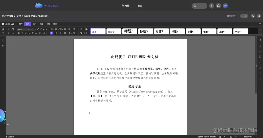Apply the 标题4 style
The image size is (263, 138).
coord(177,31)
